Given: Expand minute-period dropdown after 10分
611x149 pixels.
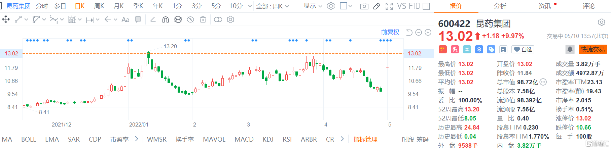Looking at the screenshot, I should pyautogui.click(x=250, y=6).
